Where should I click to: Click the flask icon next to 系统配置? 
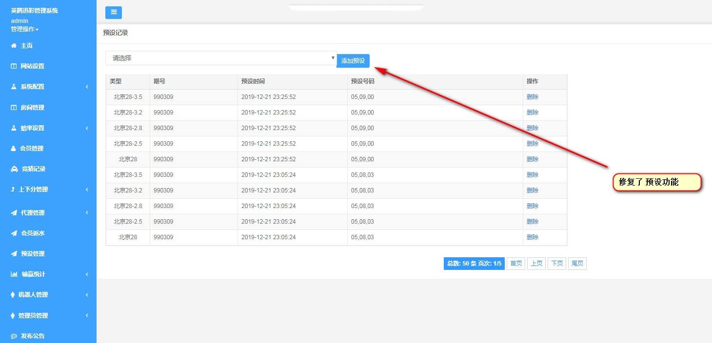(x=14, y=87)
